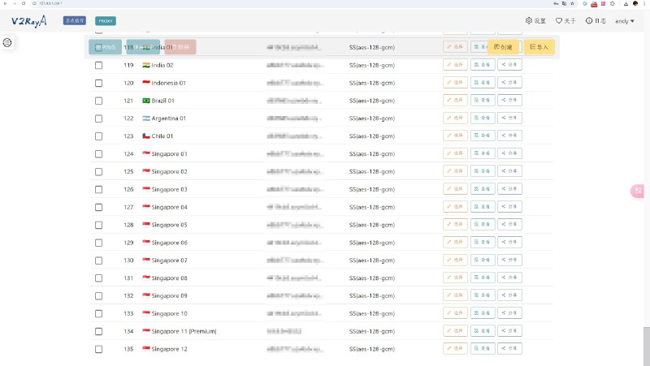This screenshot has width=650, height=366.
Task: Open the round sidebar icon at left edge
Action: coord(8,42)
